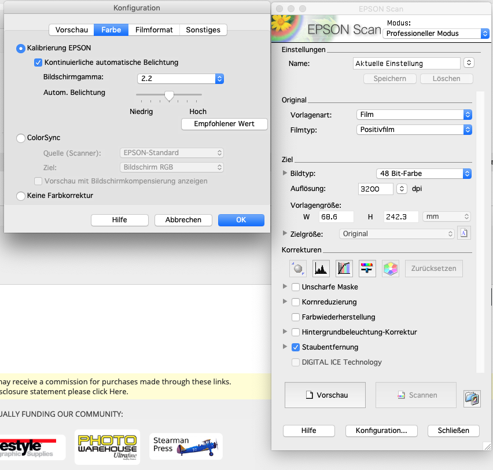Enable the Kornreduzierung checkbox
Image resolution: width=493 pixels, height=470 pixels.
pos(296,302)
